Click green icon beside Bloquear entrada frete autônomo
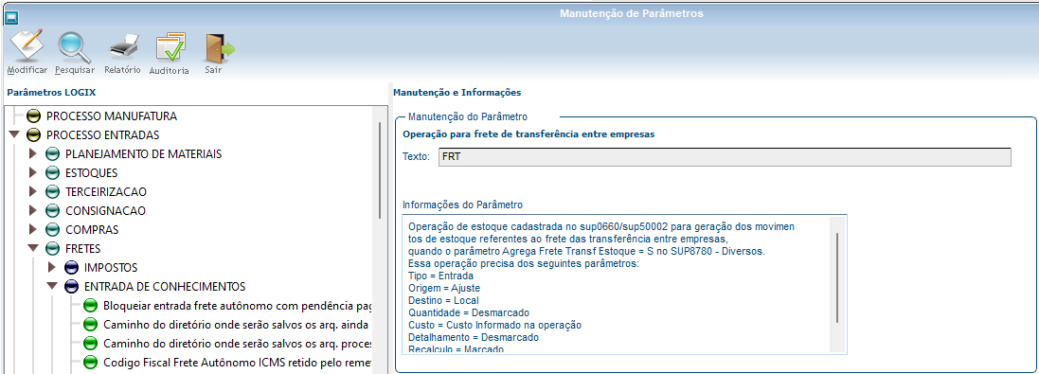Viewport: 1039px width, 374px height. point(90,306)
